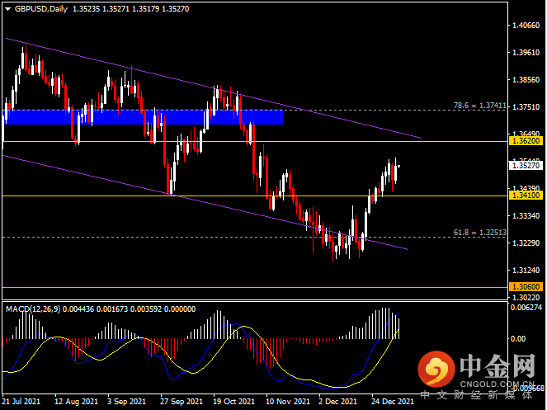This screenshot has height=410, width=547.
Task: Click the GBPUSD,Daily chart title
Action: pos(41,9)
